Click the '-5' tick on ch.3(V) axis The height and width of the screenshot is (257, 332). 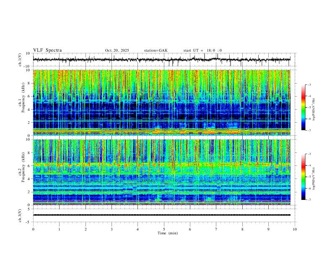coord(29,222)
